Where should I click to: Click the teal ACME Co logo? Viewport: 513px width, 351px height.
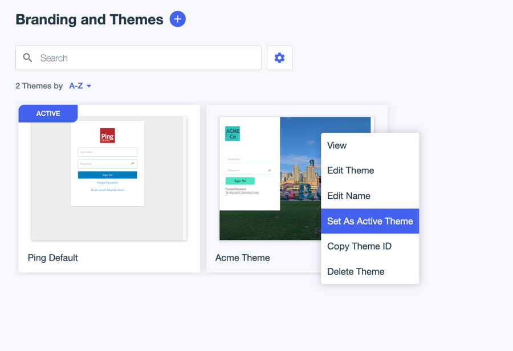click(233, 134)
